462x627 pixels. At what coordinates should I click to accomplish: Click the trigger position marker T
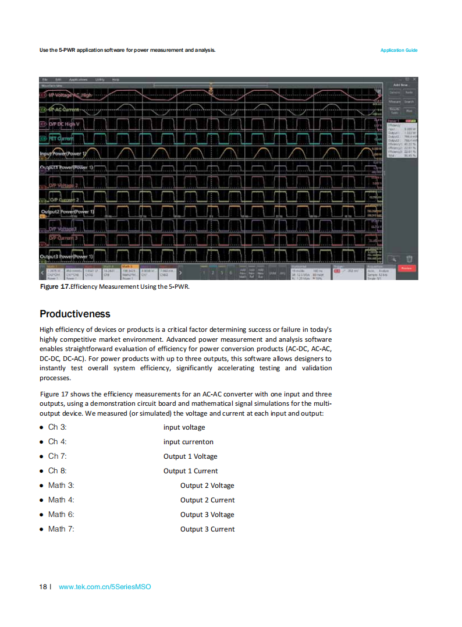211,91
